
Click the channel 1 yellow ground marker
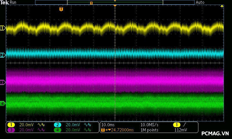tap(3, 28)
